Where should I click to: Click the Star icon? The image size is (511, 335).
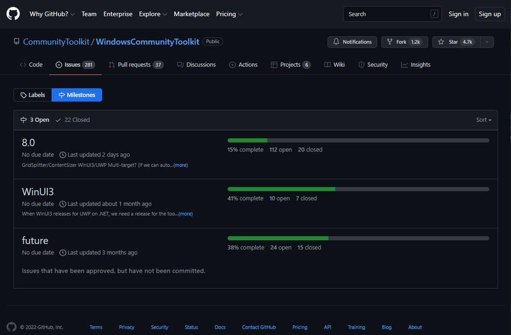[441, 41]
